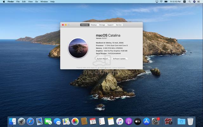Open App Store from the Dock
This screenshot has width=203, height=127.
click(x=147, y=121)
